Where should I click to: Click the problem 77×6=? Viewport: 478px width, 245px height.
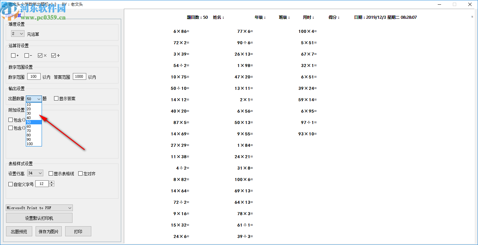click(x=245, y=32)
